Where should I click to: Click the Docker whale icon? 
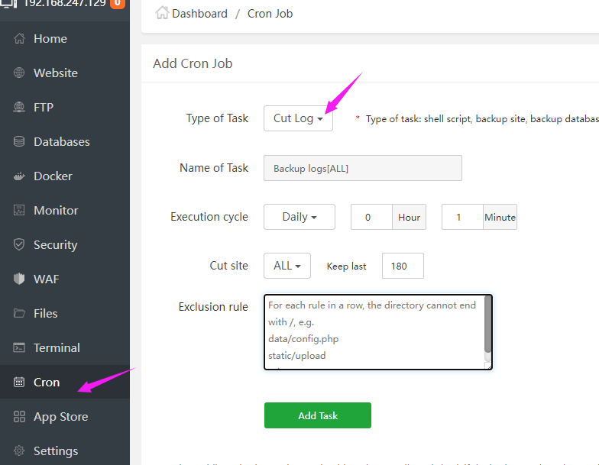point(20,176)
